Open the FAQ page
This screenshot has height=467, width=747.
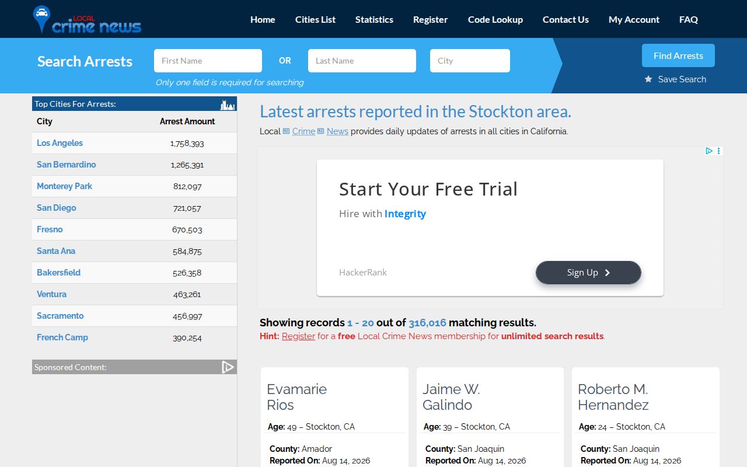pos(689,19)
